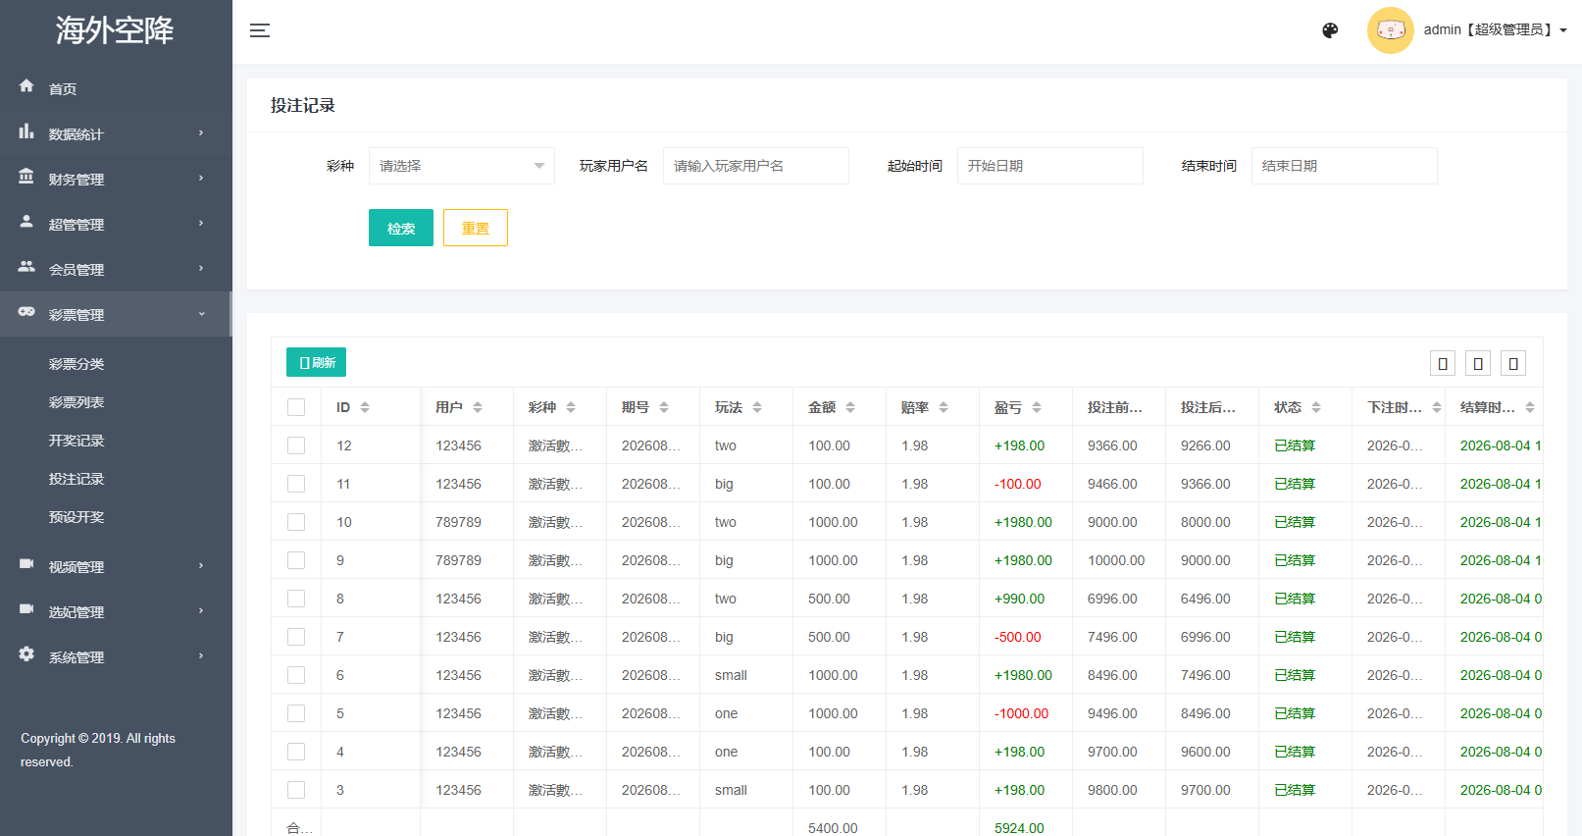Sort by the 下注时 column arrows
This screenshot has width=1582, height=836.
(1437, 407)
